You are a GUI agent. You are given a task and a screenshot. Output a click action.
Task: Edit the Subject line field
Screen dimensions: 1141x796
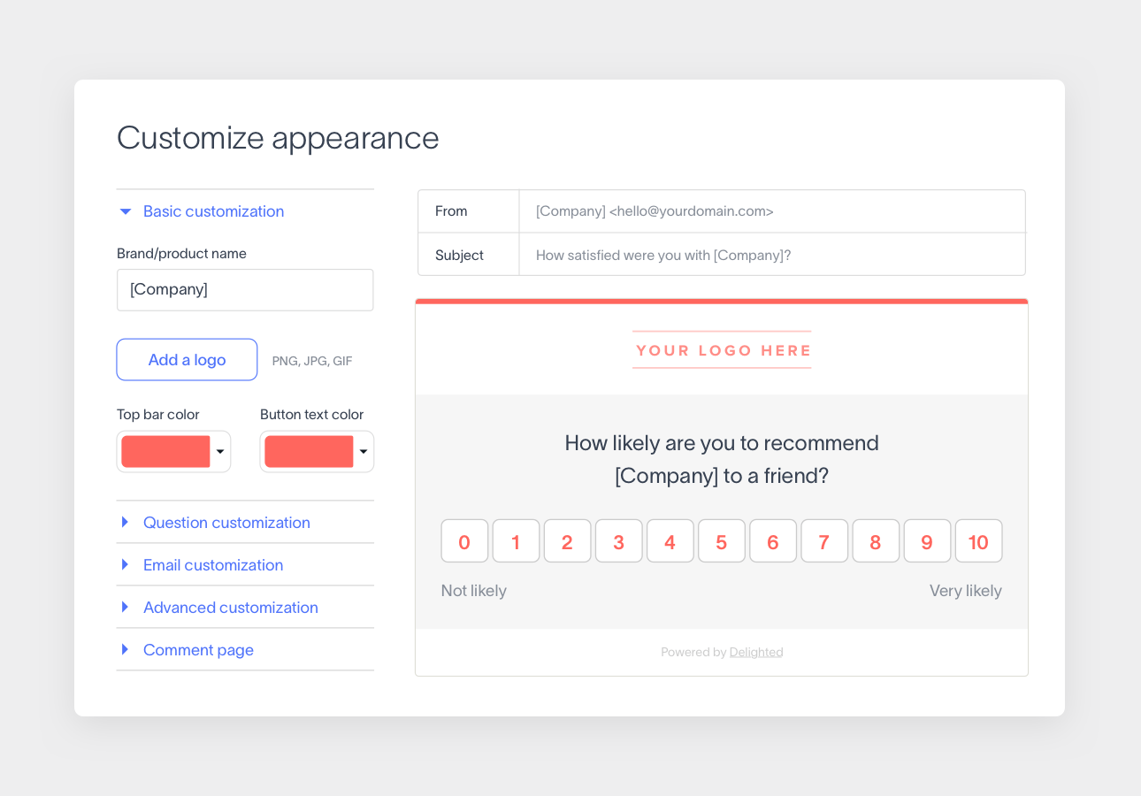pyautogui.click(x=770, y=255)
